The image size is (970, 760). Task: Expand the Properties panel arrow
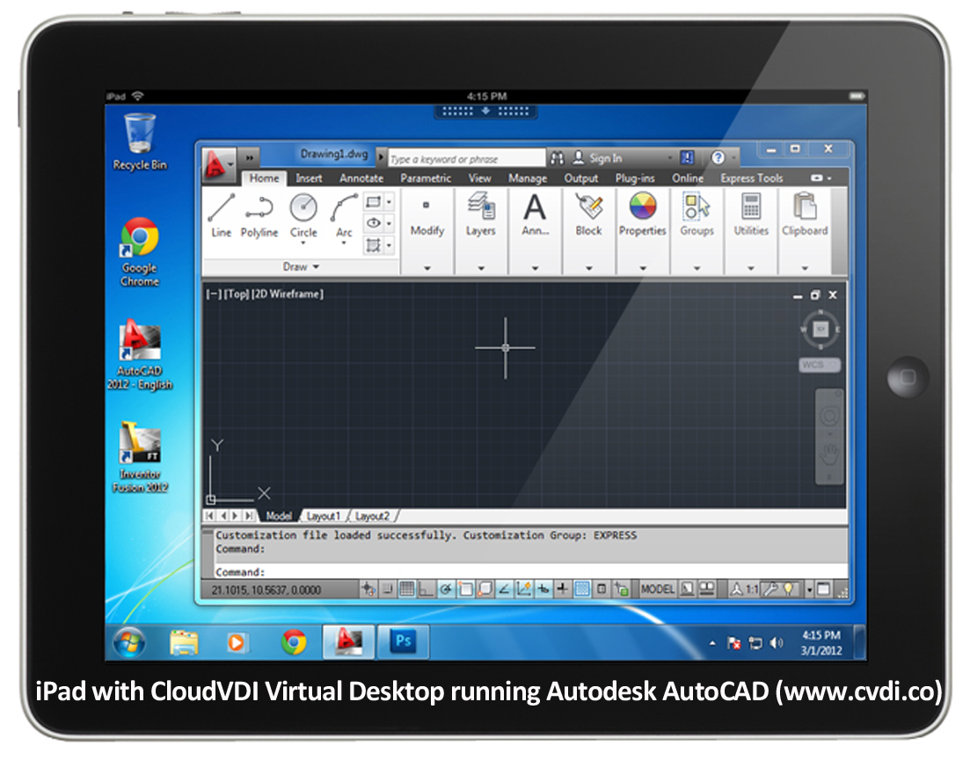tap(643, 268)
